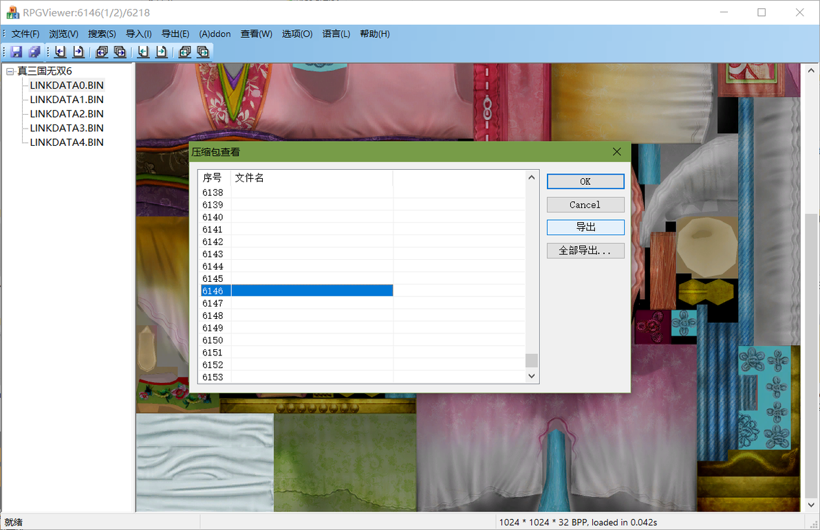
Task: Open the 搜索(S) menu
Action: 102,34
